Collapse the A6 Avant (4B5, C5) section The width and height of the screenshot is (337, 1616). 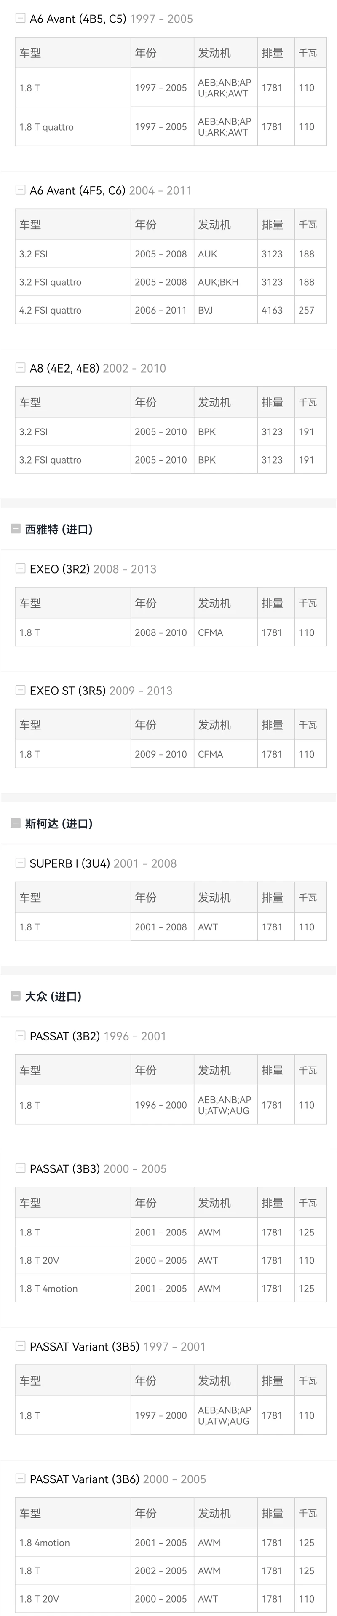pos(20,19)
